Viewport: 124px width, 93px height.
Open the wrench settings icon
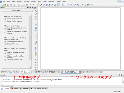click(75, 5)
